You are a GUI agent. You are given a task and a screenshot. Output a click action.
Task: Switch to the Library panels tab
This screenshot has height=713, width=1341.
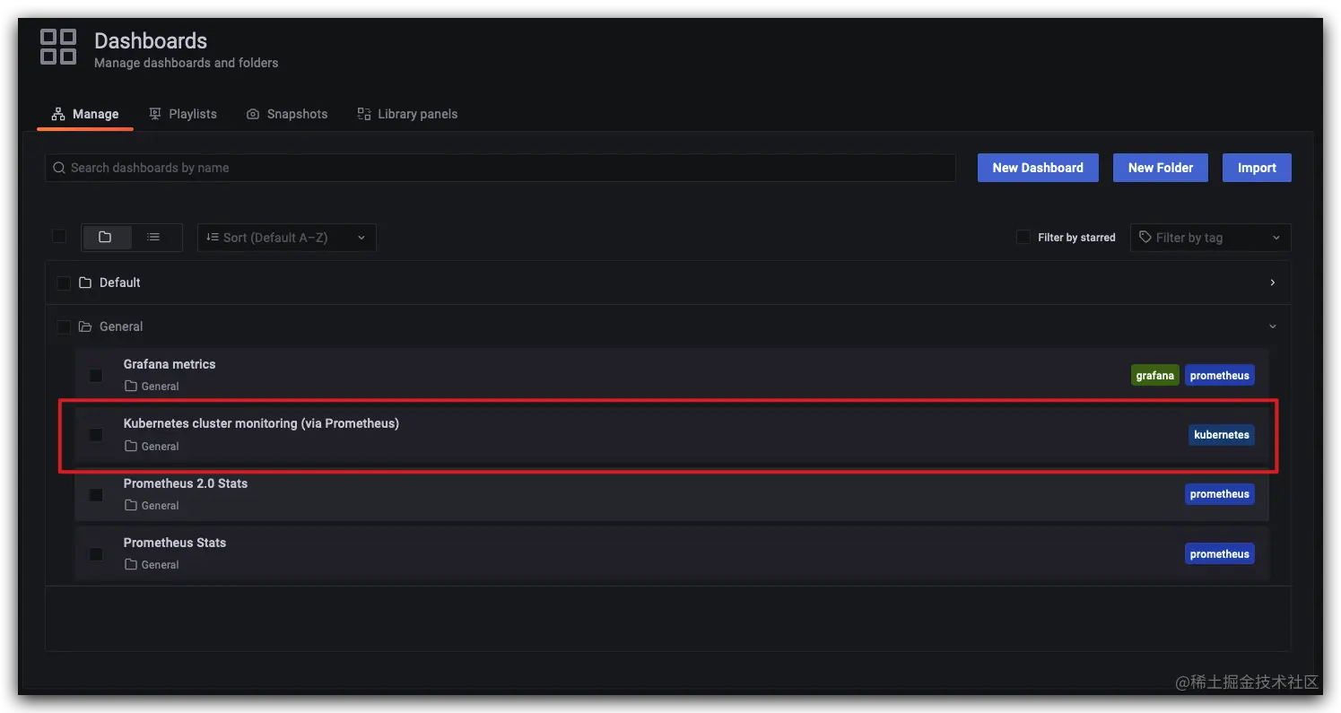coord(407,114)
